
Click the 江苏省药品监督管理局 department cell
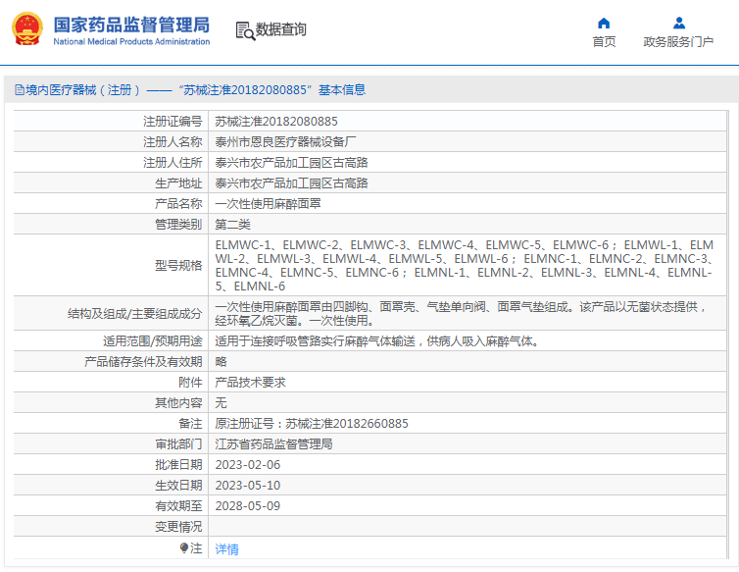(468, 444)
